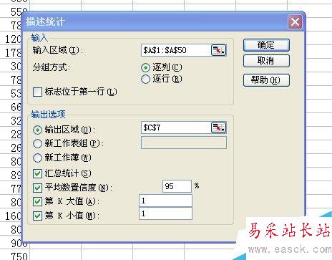
Task: Toggle 平均数置信度 (N) checkbox
Action: click(x=37, y=188)
